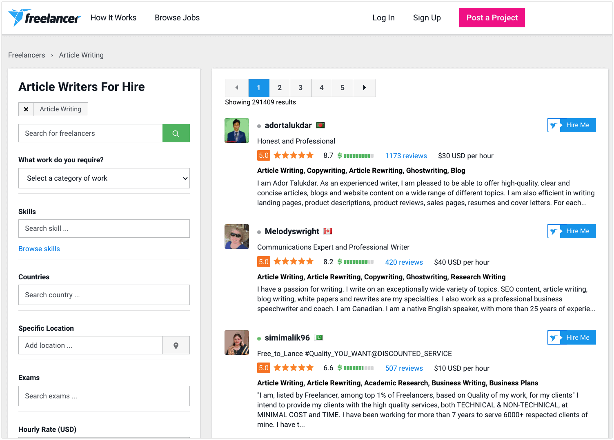
Task: Click adortalukdar's offline status dot
Action: tap(259, 126)
